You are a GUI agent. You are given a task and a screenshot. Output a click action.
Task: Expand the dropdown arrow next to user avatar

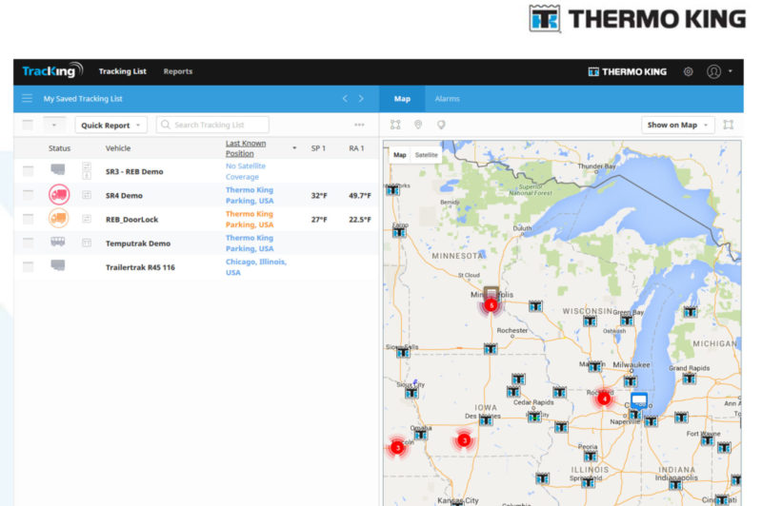point(730,71)
